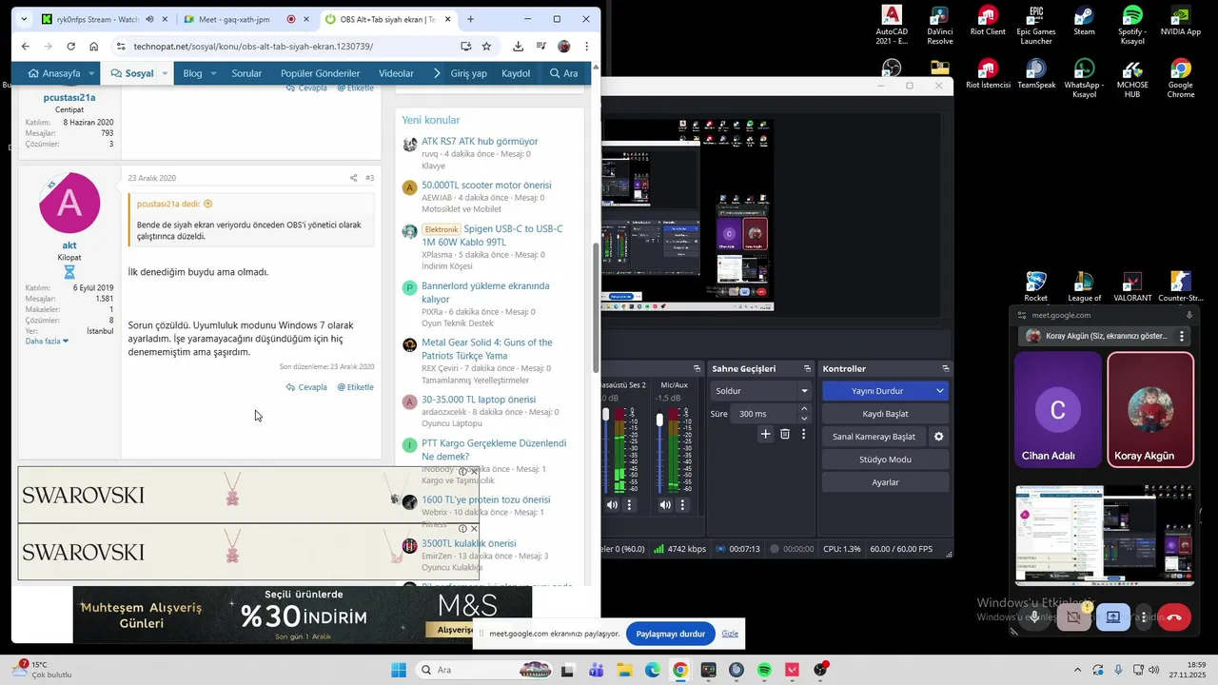Click Giriş yap to log in
The height and width of the screenshot is (685, 1218).
point(469,73)
